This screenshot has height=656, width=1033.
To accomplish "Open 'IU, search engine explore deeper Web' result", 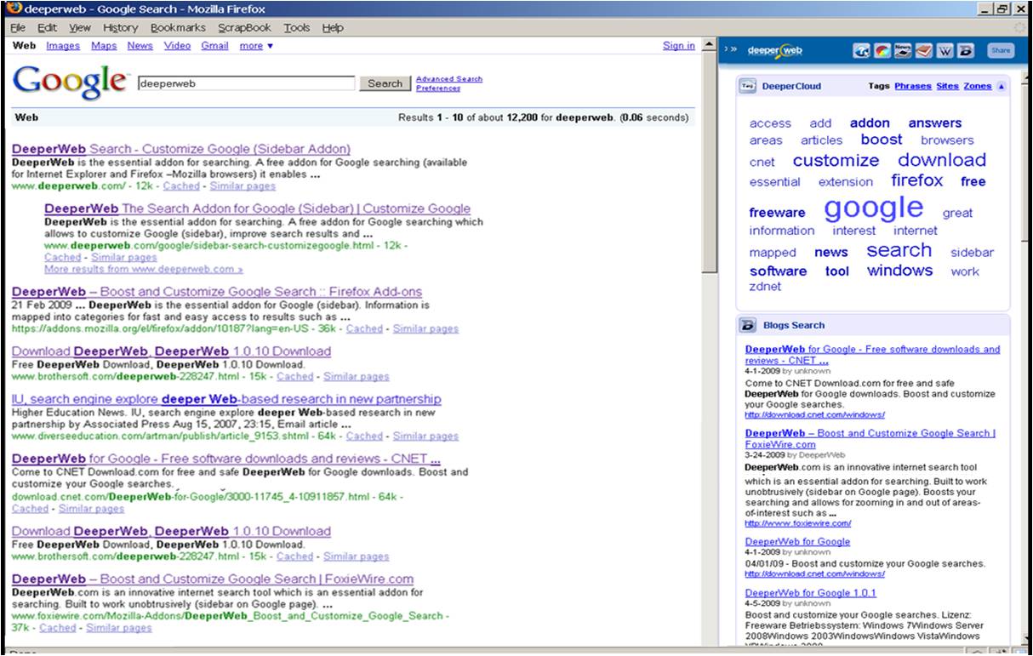I will tap(226, 399).
